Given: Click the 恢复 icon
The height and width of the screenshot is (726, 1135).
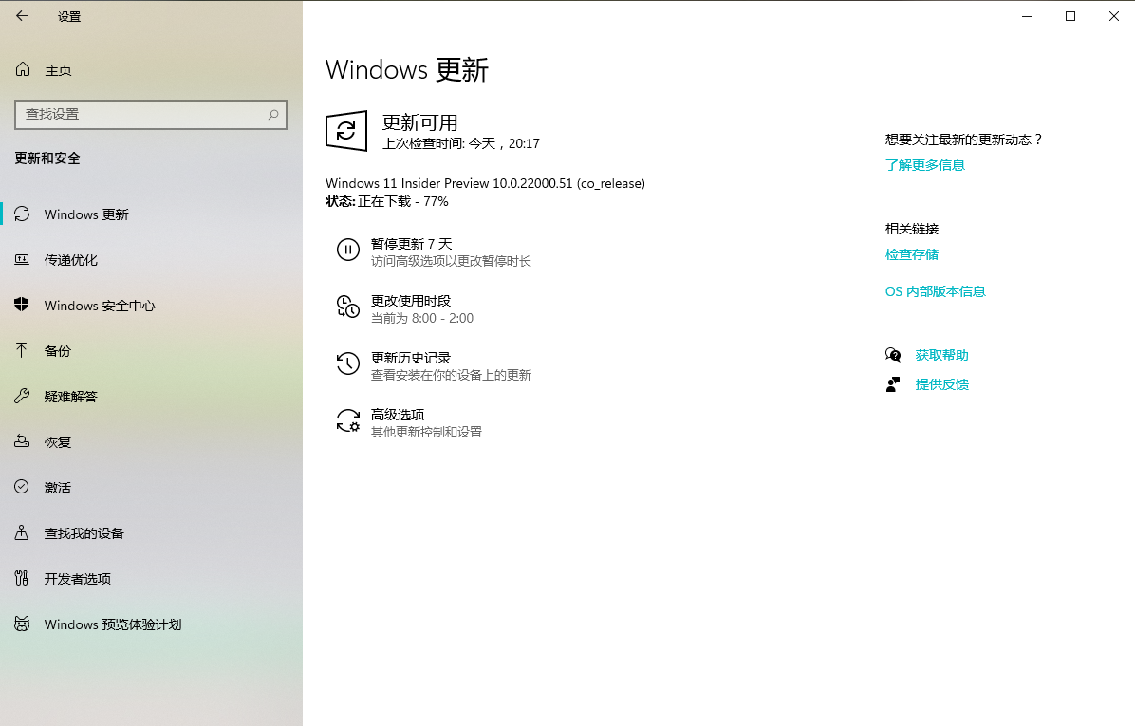Looking at the screenshot, I should click(22, 441).
